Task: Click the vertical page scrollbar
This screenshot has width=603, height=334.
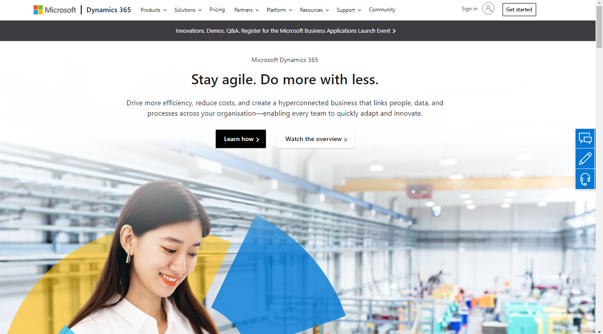Action: tap(599, 167)
